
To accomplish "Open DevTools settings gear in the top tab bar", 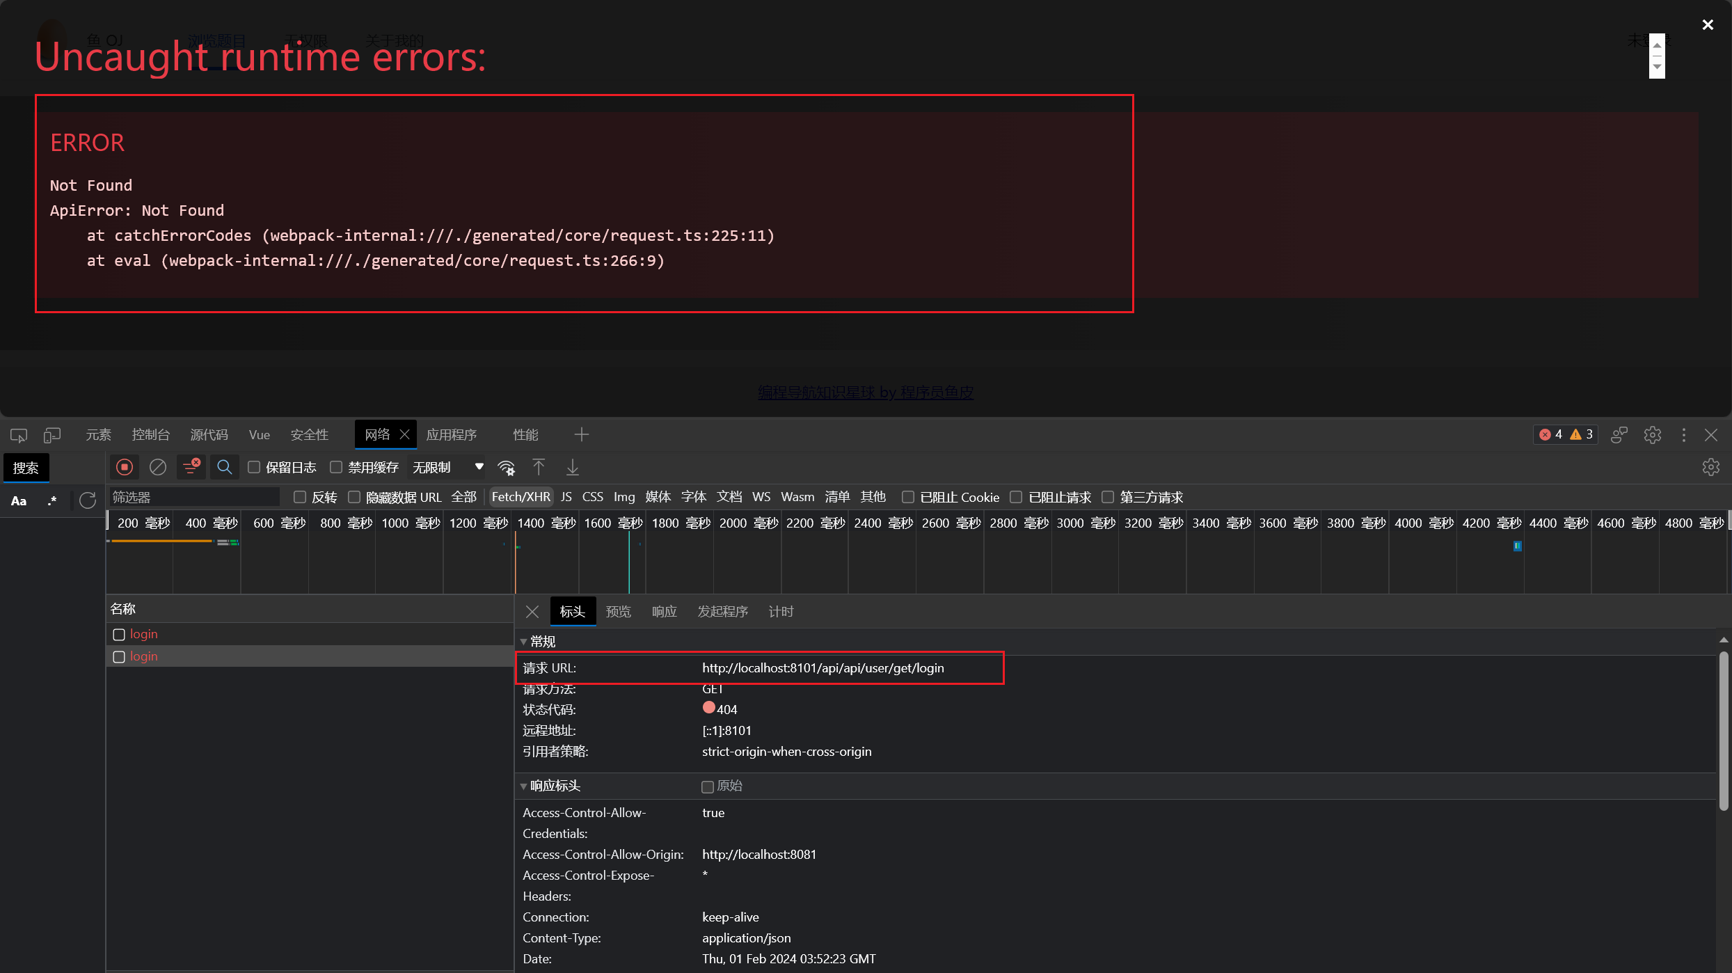I will [1652, 435].
